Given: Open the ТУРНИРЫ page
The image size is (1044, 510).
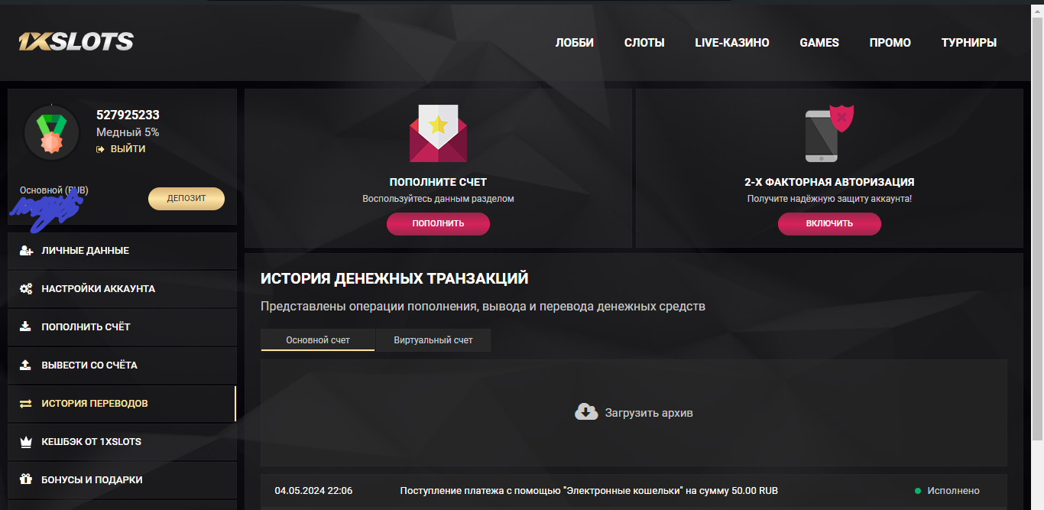Looking at the screenshot, I should pos(969,43).
